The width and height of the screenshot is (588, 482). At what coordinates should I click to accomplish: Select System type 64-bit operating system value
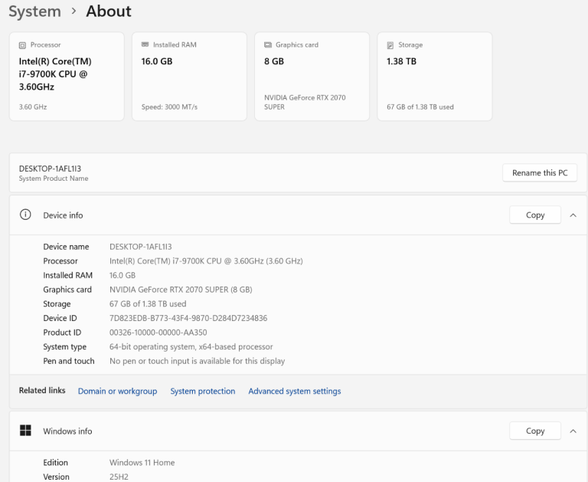click(191, 346)
